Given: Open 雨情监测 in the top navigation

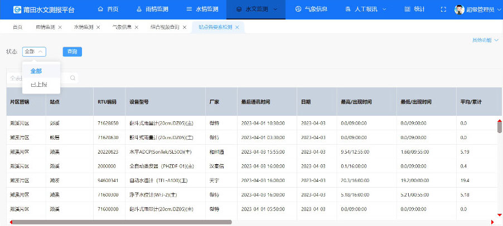Looking at the screenshot, I should pos(152,9).
